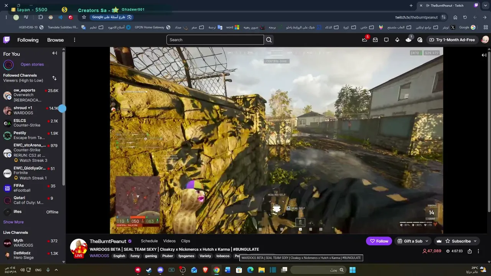Screen dimensions: 491x276
Task: Open Microsoft Edge from the taskbar
Action: point(250,270)
